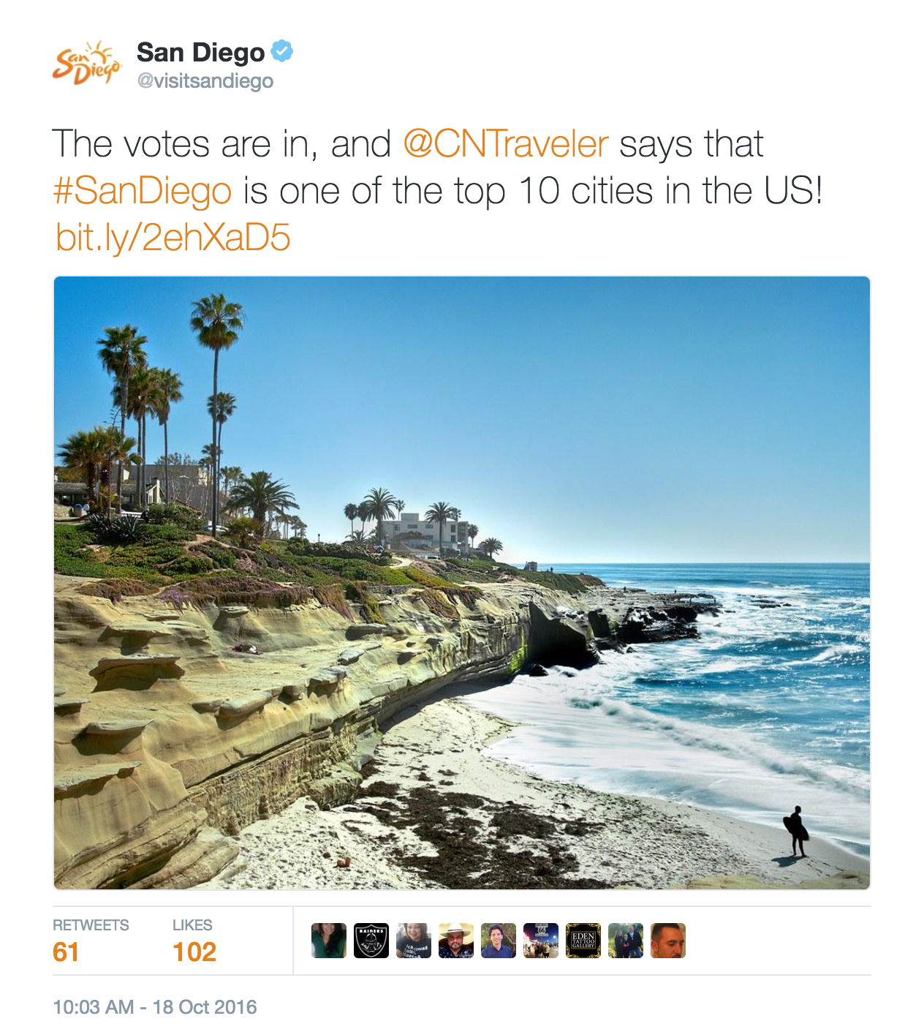View the list of 61 retweets

click(x=91, y=941)
